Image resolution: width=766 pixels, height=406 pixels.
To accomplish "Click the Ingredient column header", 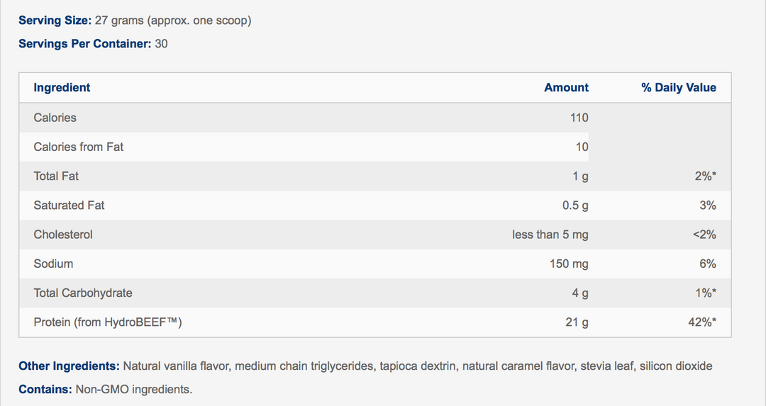I will 62,88.
